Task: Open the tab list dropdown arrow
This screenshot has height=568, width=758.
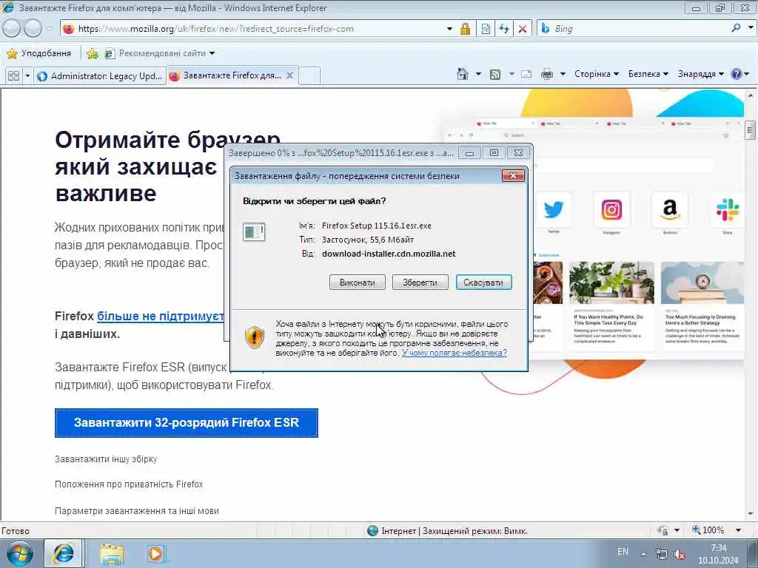Action: pos(27,76)
